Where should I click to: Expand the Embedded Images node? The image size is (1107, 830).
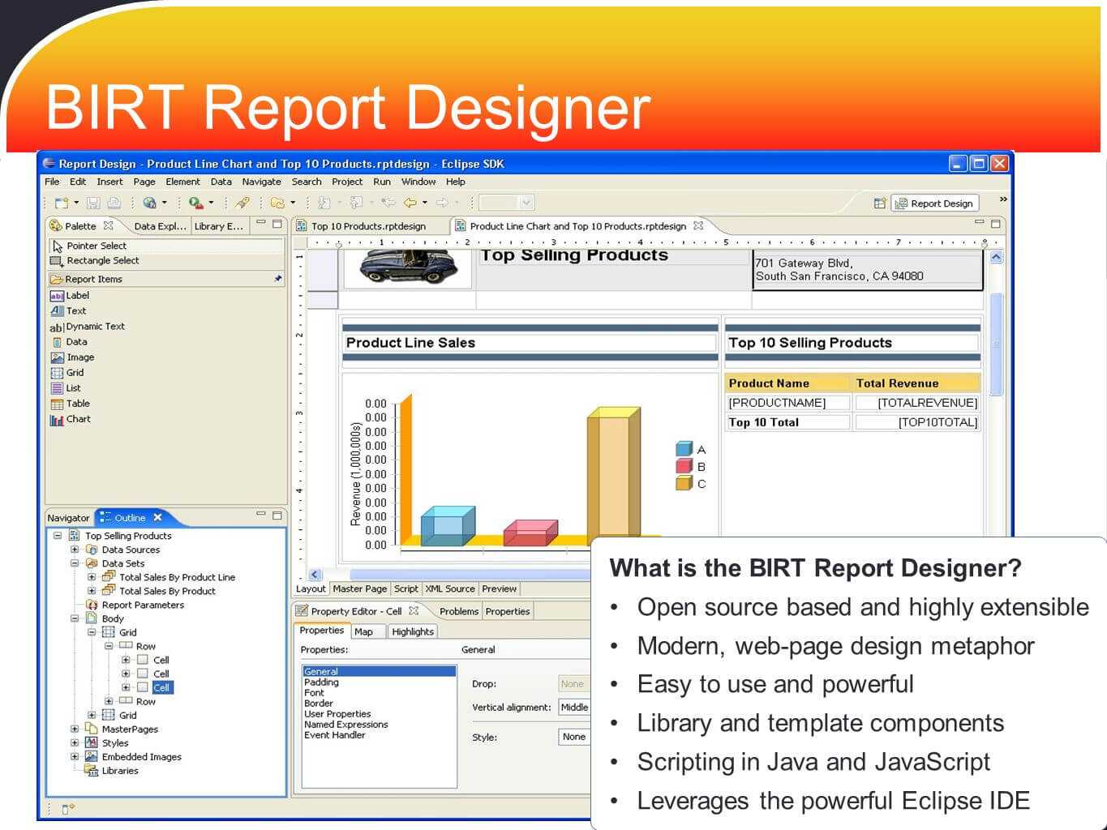coord(75,757)
